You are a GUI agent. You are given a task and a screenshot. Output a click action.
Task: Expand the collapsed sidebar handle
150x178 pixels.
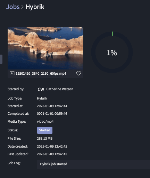1,59
